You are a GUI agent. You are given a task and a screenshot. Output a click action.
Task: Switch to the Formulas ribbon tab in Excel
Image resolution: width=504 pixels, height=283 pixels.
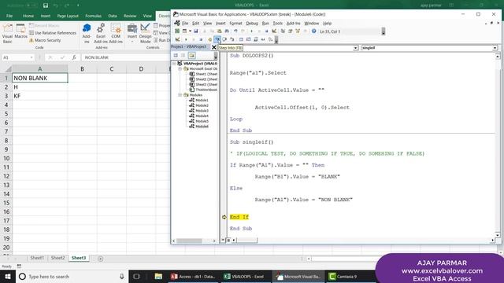tap(93, 16)
